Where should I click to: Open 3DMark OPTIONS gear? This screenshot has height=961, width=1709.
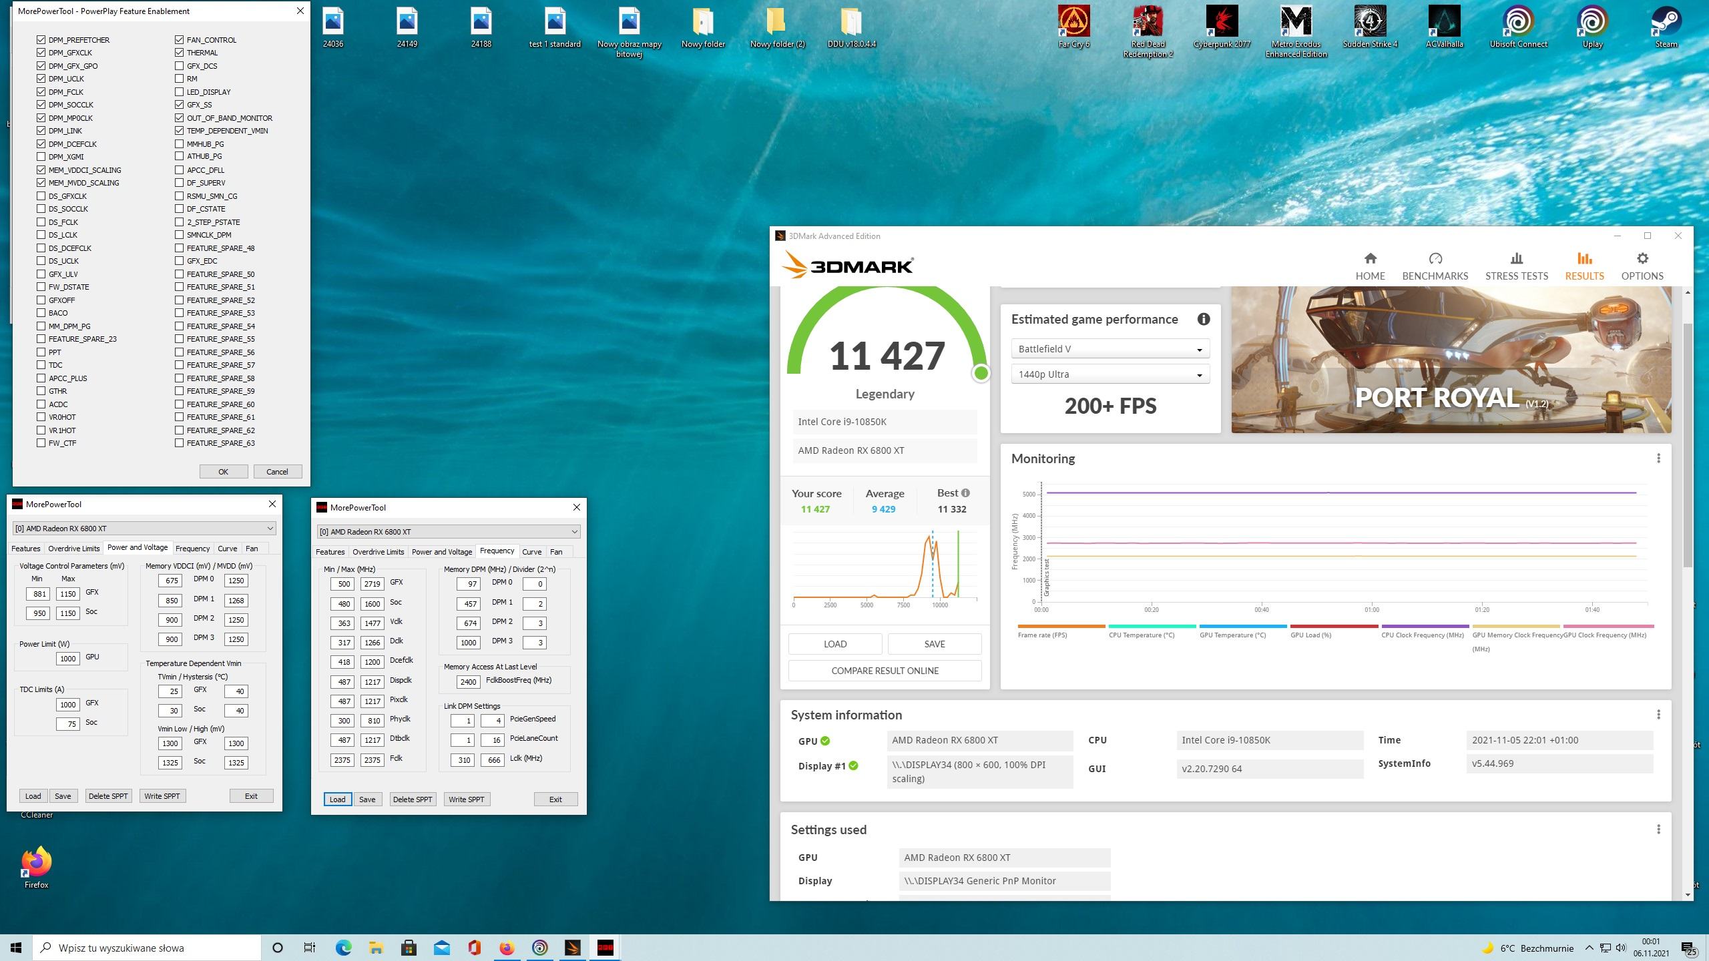pyautogui.click(x=1642, y=266)
